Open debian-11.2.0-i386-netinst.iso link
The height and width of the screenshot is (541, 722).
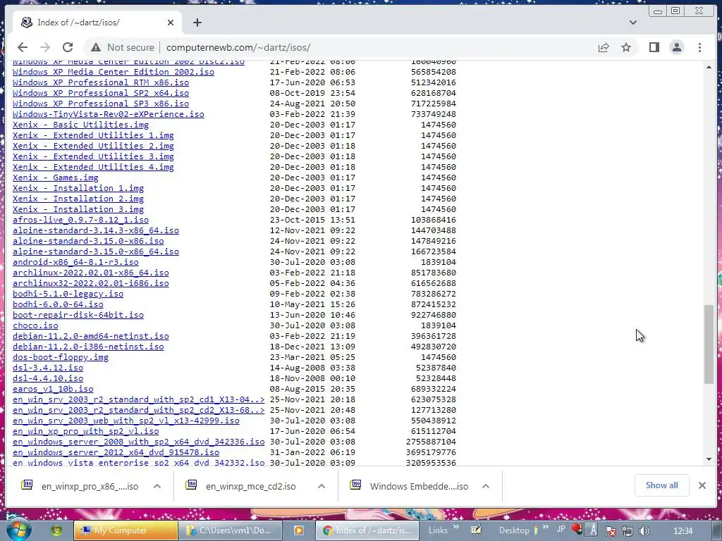click(x=88, y=347)
